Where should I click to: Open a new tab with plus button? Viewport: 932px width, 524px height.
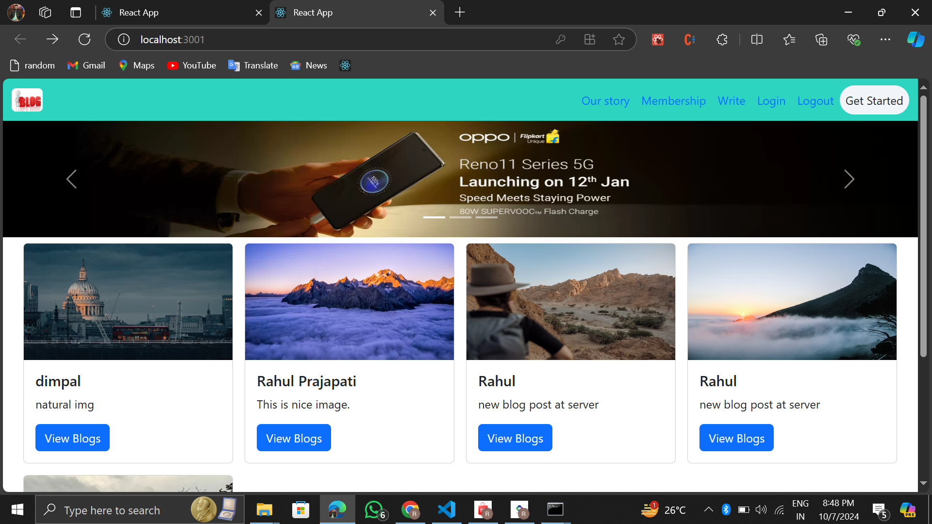(x=460, y=13)
